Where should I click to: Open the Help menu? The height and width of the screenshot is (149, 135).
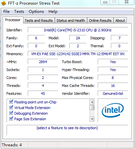pos(53,12)
